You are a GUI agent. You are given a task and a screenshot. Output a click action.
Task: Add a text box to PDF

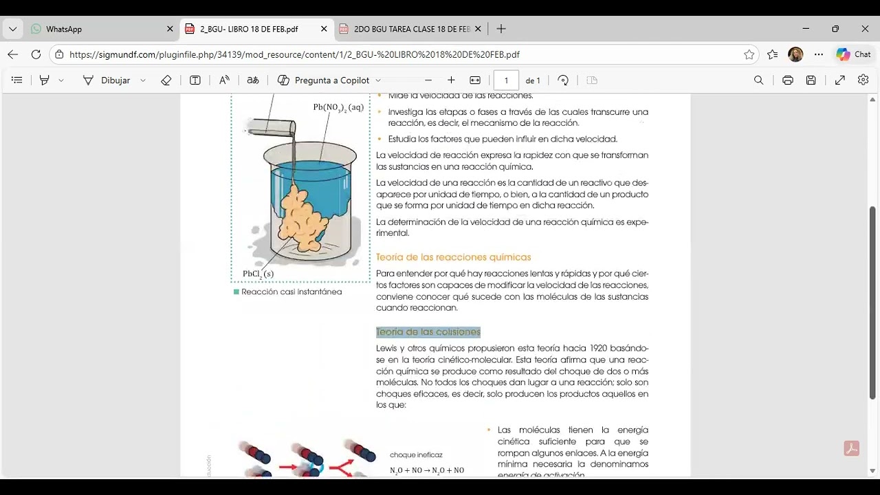tap(195, 80)
